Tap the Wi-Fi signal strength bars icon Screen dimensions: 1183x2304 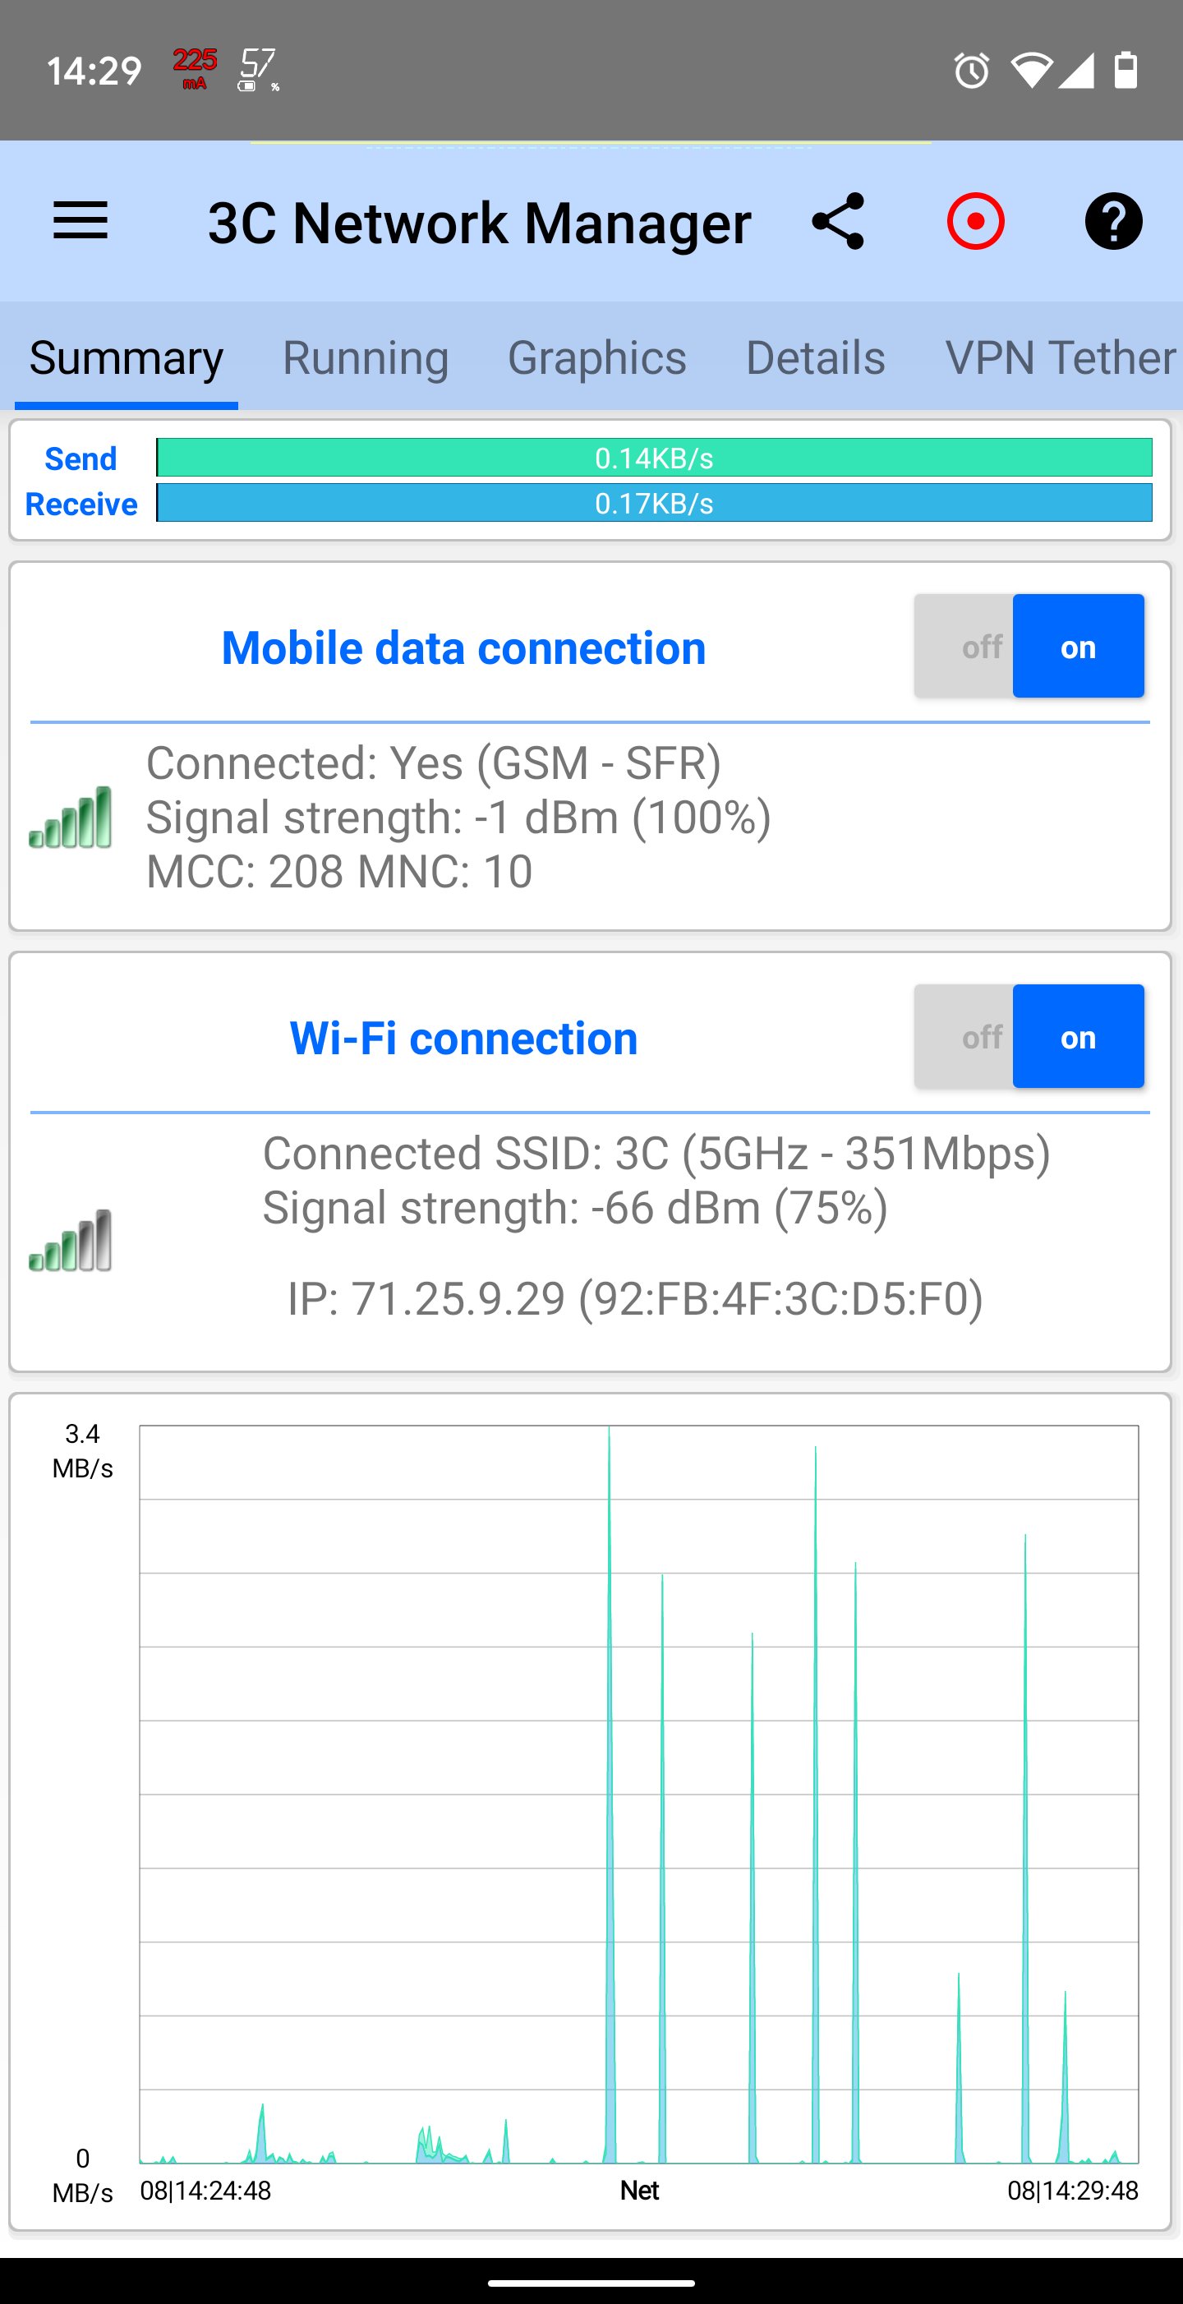tap(71, 1240)
